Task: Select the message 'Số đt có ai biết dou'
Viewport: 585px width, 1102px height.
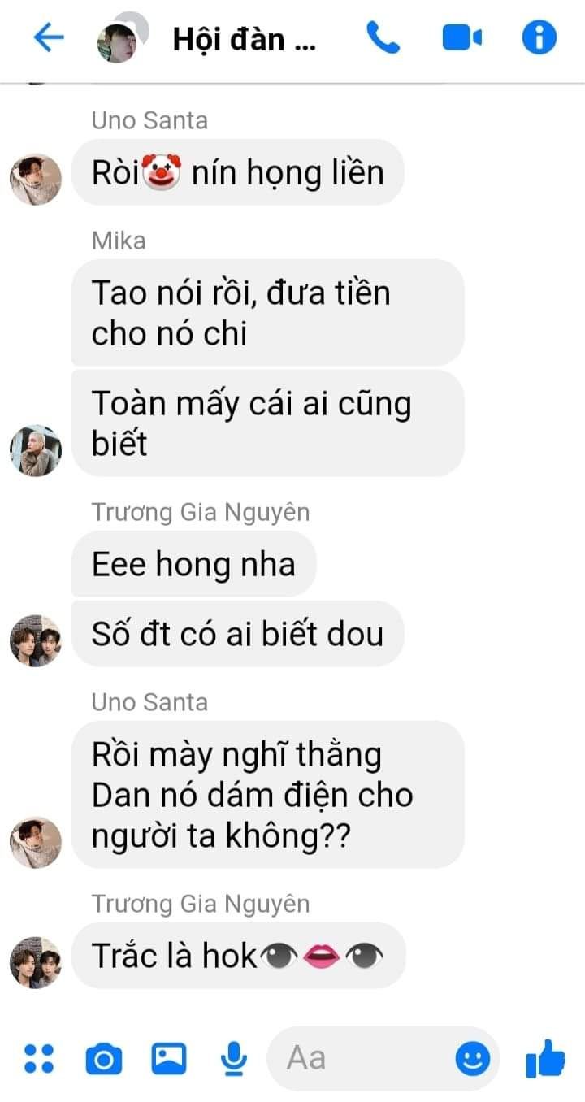Action: [x=237, y=634]
